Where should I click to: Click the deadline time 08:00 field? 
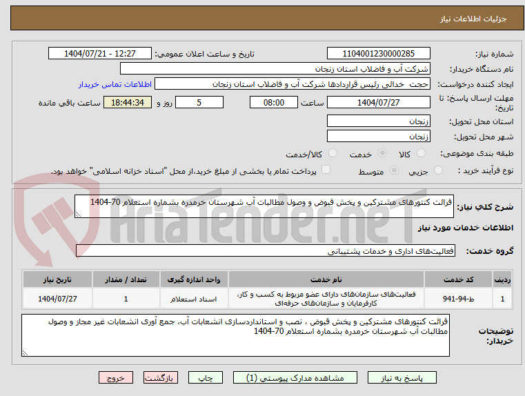pos(274,102)
